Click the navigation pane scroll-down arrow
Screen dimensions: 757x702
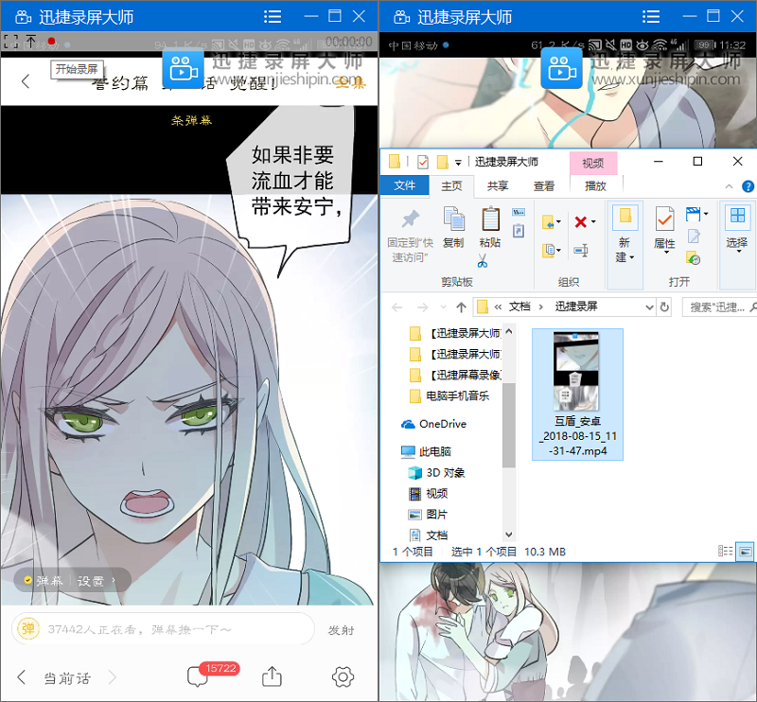coord(508,535)
